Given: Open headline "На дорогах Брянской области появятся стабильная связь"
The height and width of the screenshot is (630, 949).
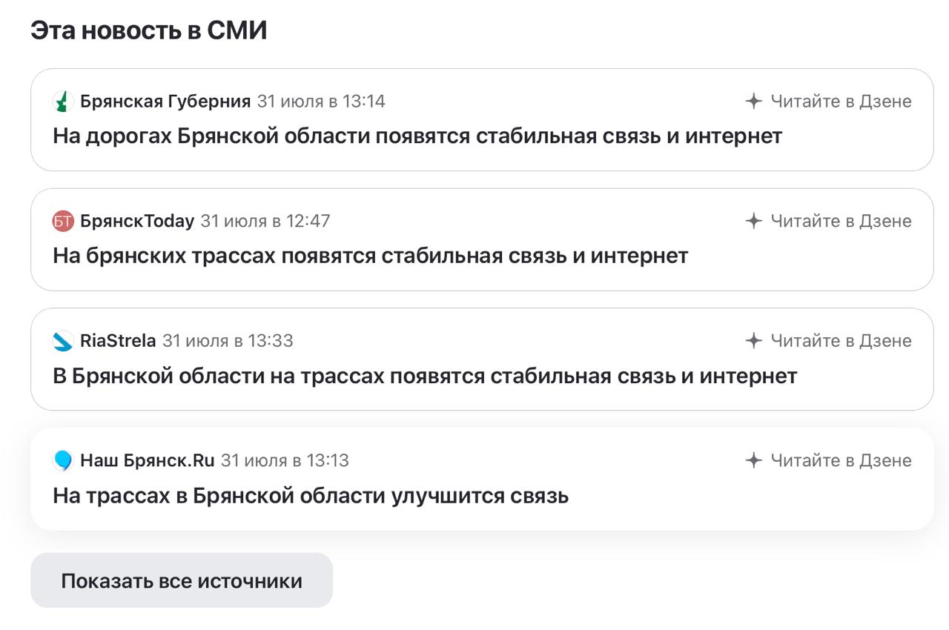Looking at the screenshot, I should click(x=417, y=136).
